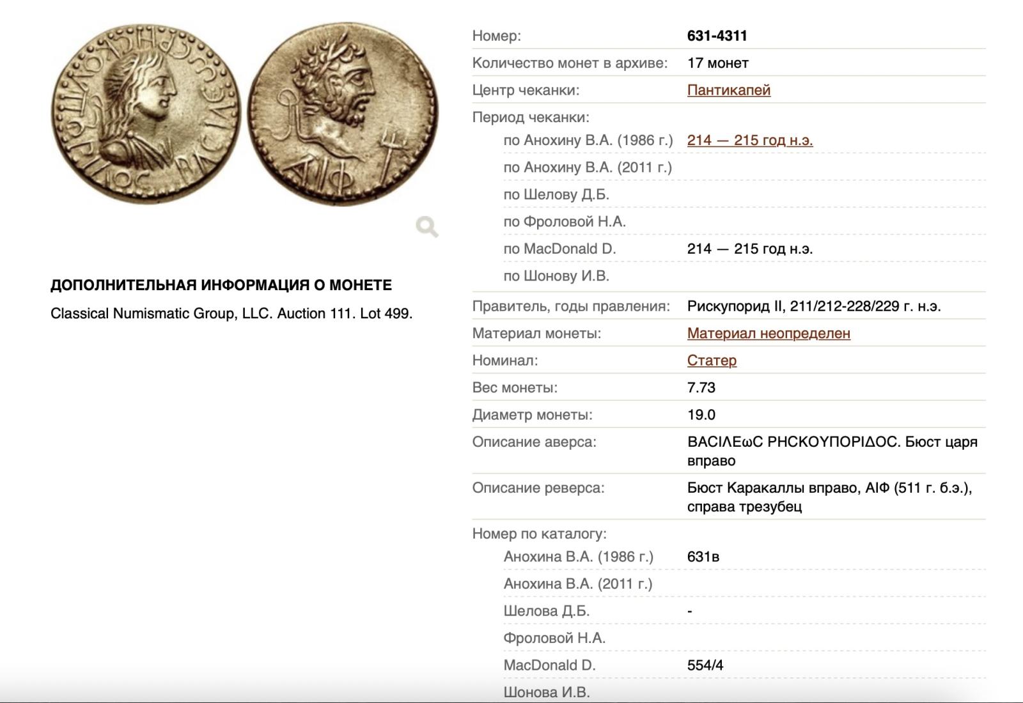The image size is (1023, 703).
Task: Click the heading ДОПОЛНИТЕЛЬНАЯ ИНФОРМАЦИЯ О МОНЕТЕ
Action: [x=221, y=285]
